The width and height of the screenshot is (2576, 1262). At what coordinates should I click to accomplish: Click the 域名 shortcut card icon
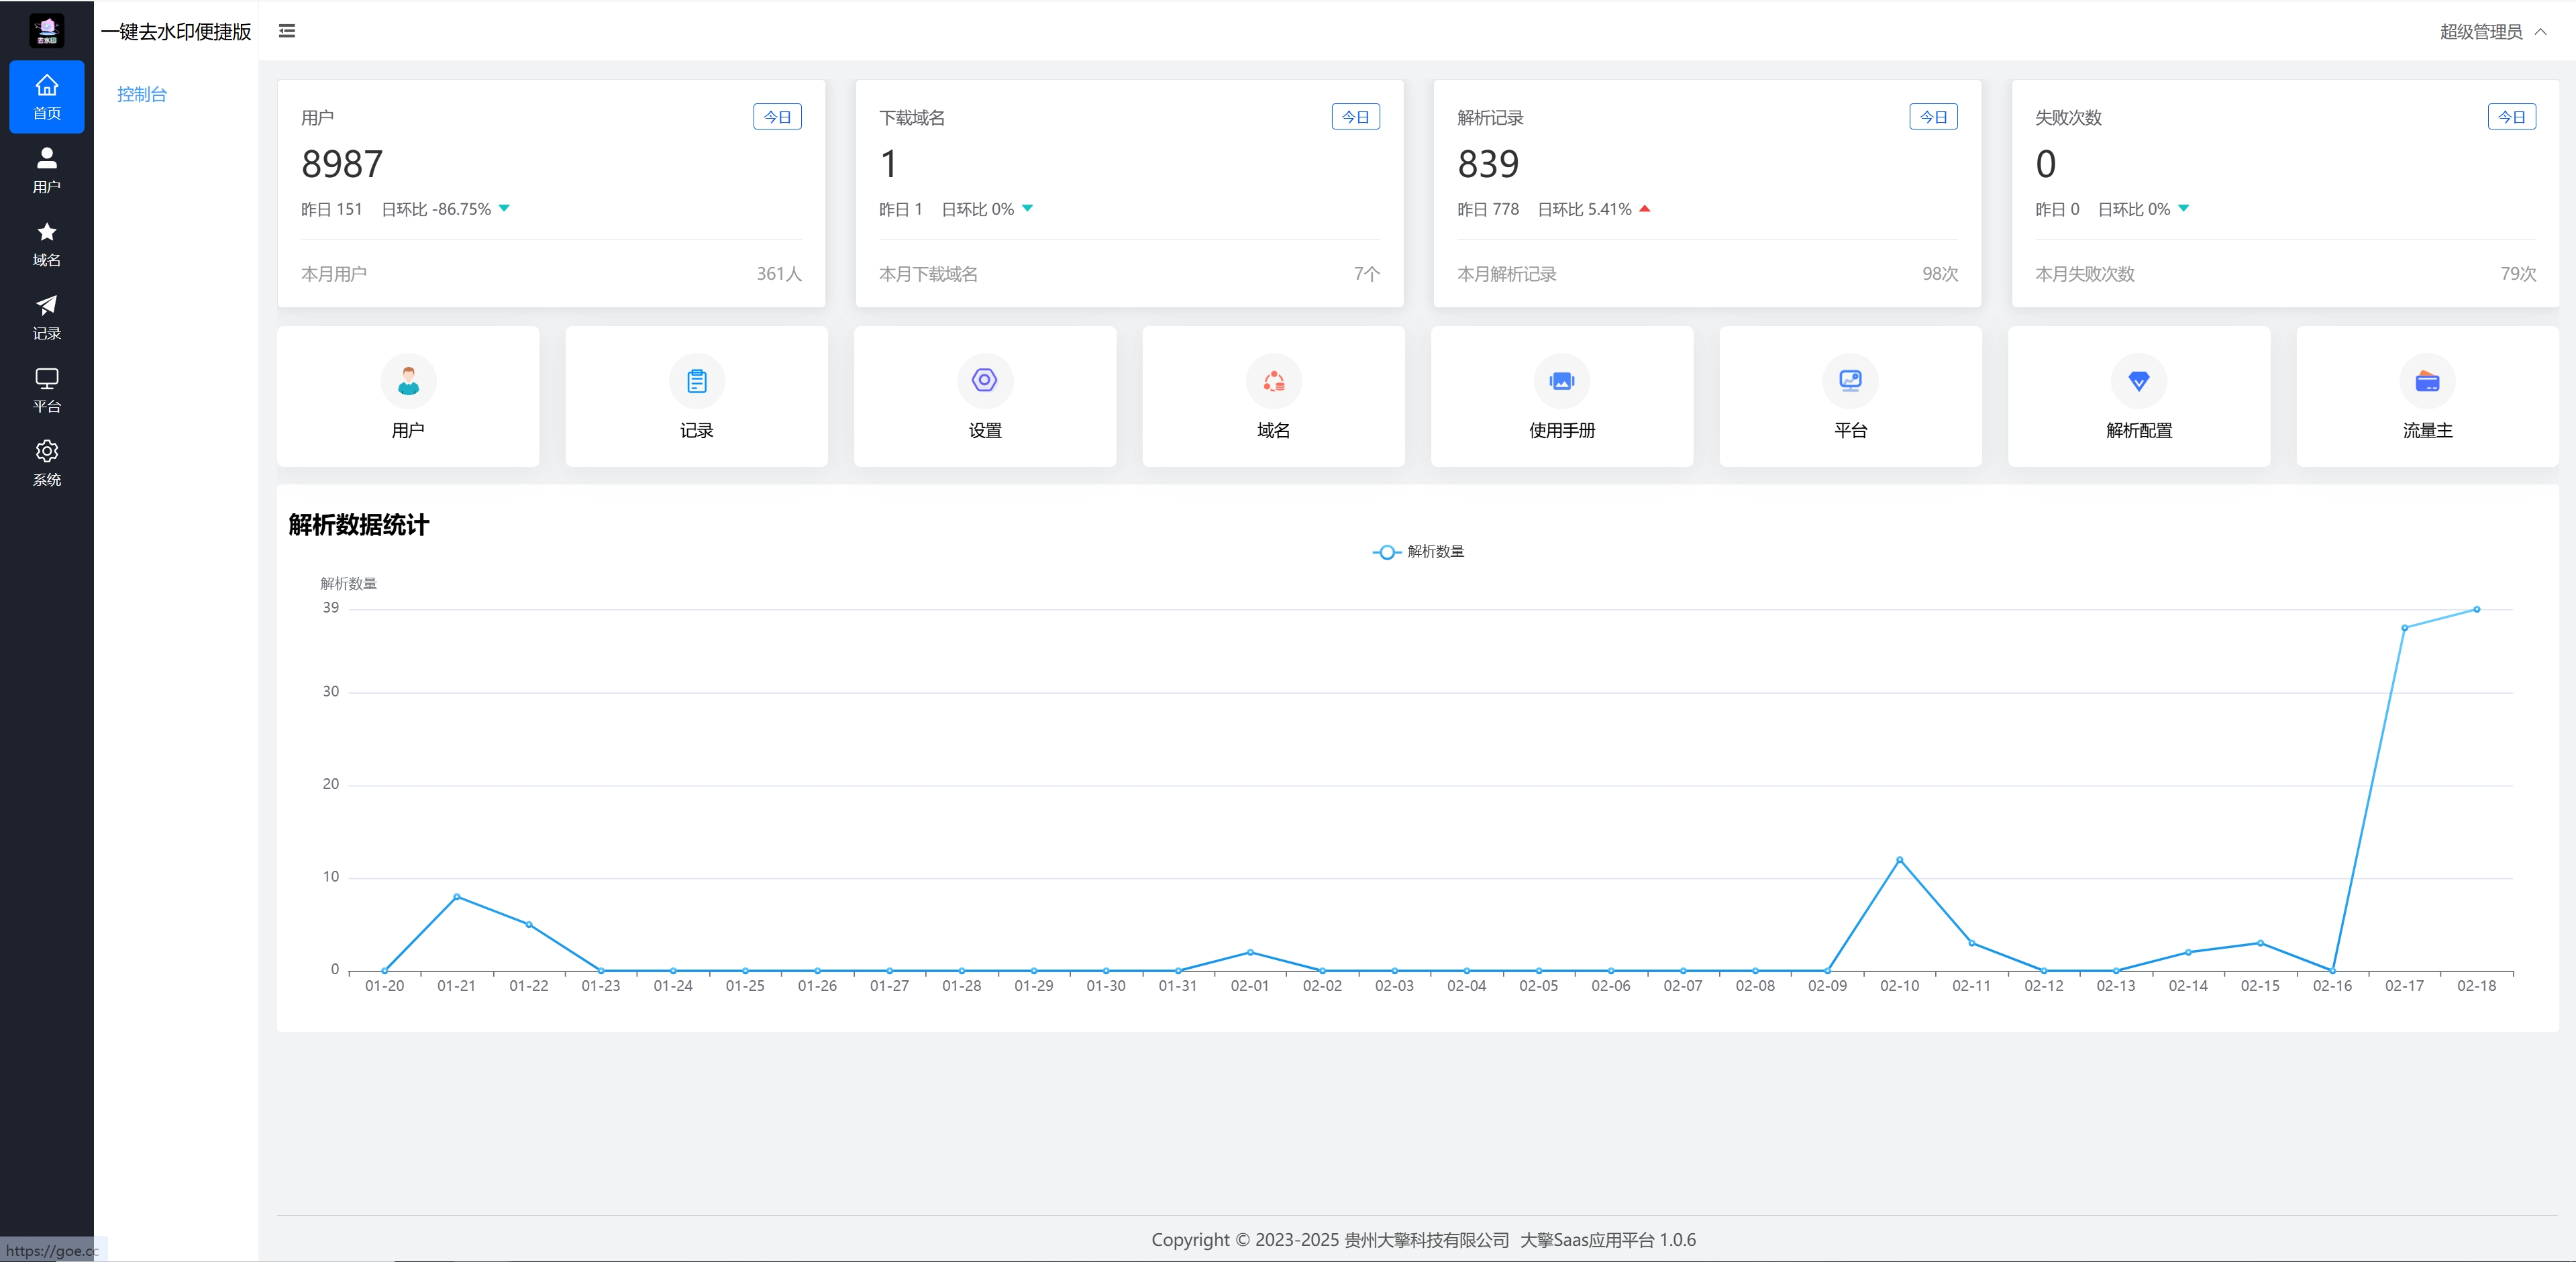(1273, 381)
